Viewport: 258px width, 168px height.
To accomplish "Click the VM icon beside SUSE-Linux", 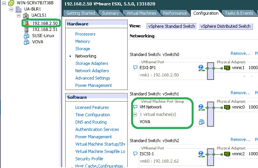I will 27,36.
